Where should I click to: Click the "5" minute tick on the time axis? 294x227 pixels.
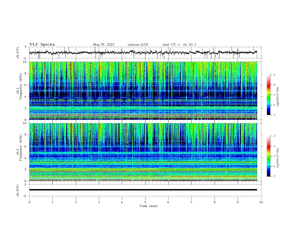[x=145, y=202]
